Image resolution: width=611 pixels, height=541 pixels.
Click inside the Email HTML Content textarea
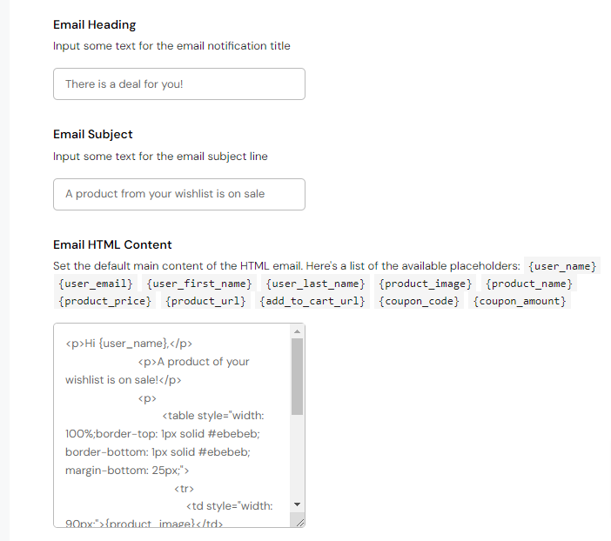pyautogui.click(x=170, y=426)
